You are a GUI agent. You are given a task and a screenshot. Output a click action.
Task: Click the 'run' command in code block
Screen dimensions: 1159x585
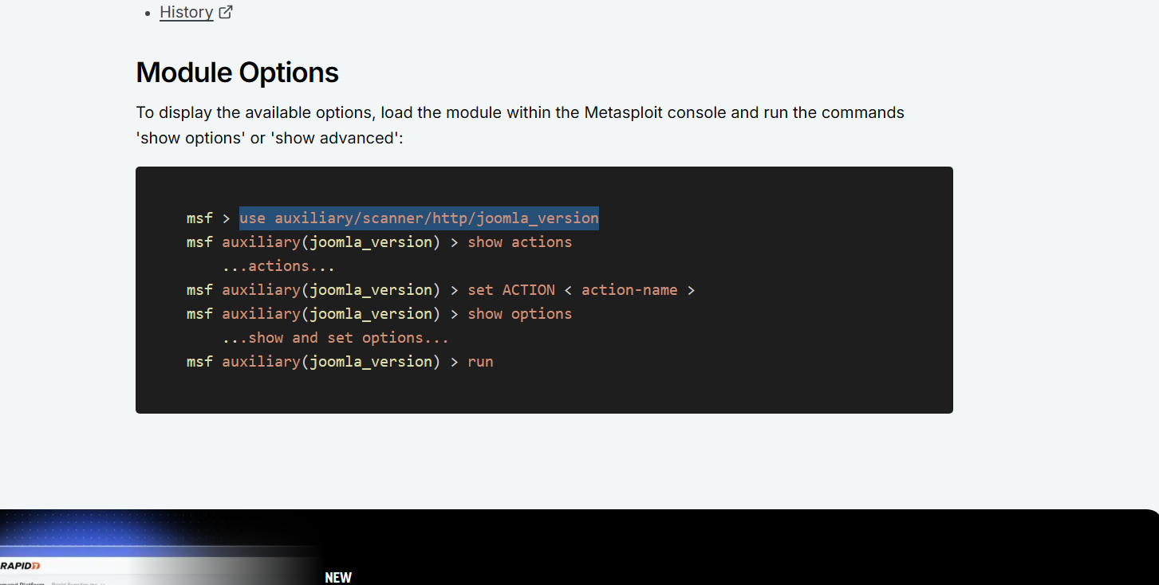pyautogui.click(x=480, y=361)
